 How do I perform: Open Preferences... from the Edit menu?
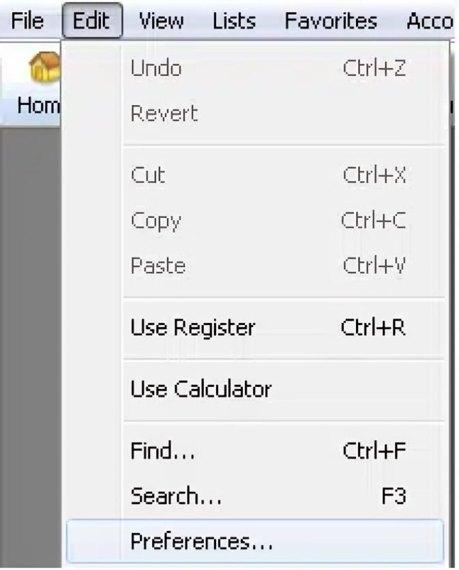(x=255, y=541)
